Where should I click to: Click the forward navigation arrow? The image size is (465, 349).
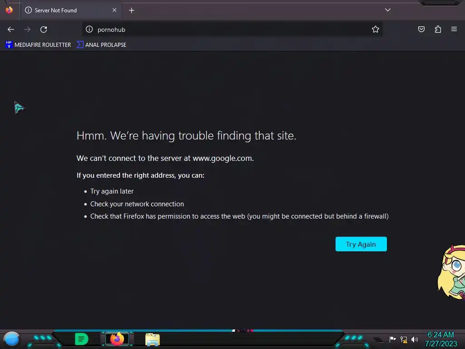point(27,30)
